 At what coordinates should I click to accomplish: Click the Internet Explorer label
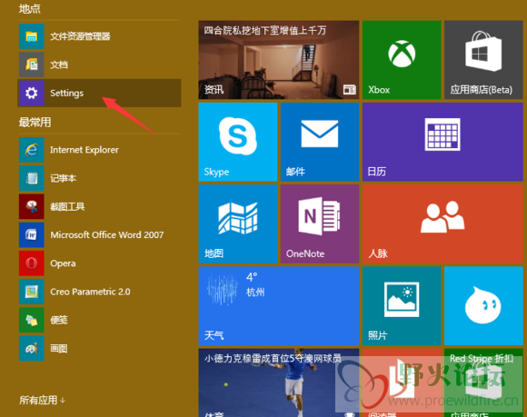pos(85,150)
